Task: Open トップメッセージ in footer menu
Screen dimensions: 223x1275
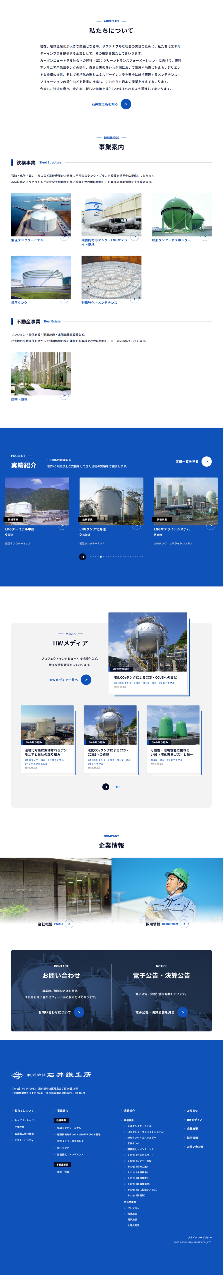Action: tap(24, 1120)
